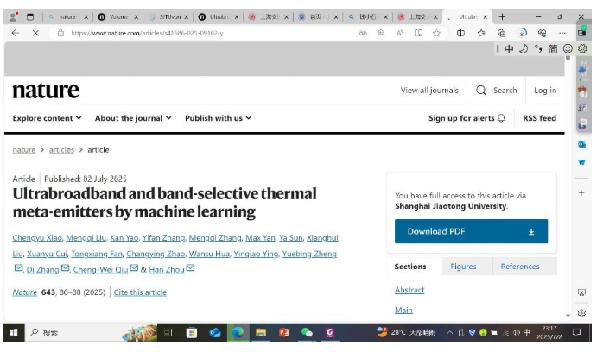Click the 'articles' breadcrumb link
This screenshot has height=352, width=603.
point(61,150)
